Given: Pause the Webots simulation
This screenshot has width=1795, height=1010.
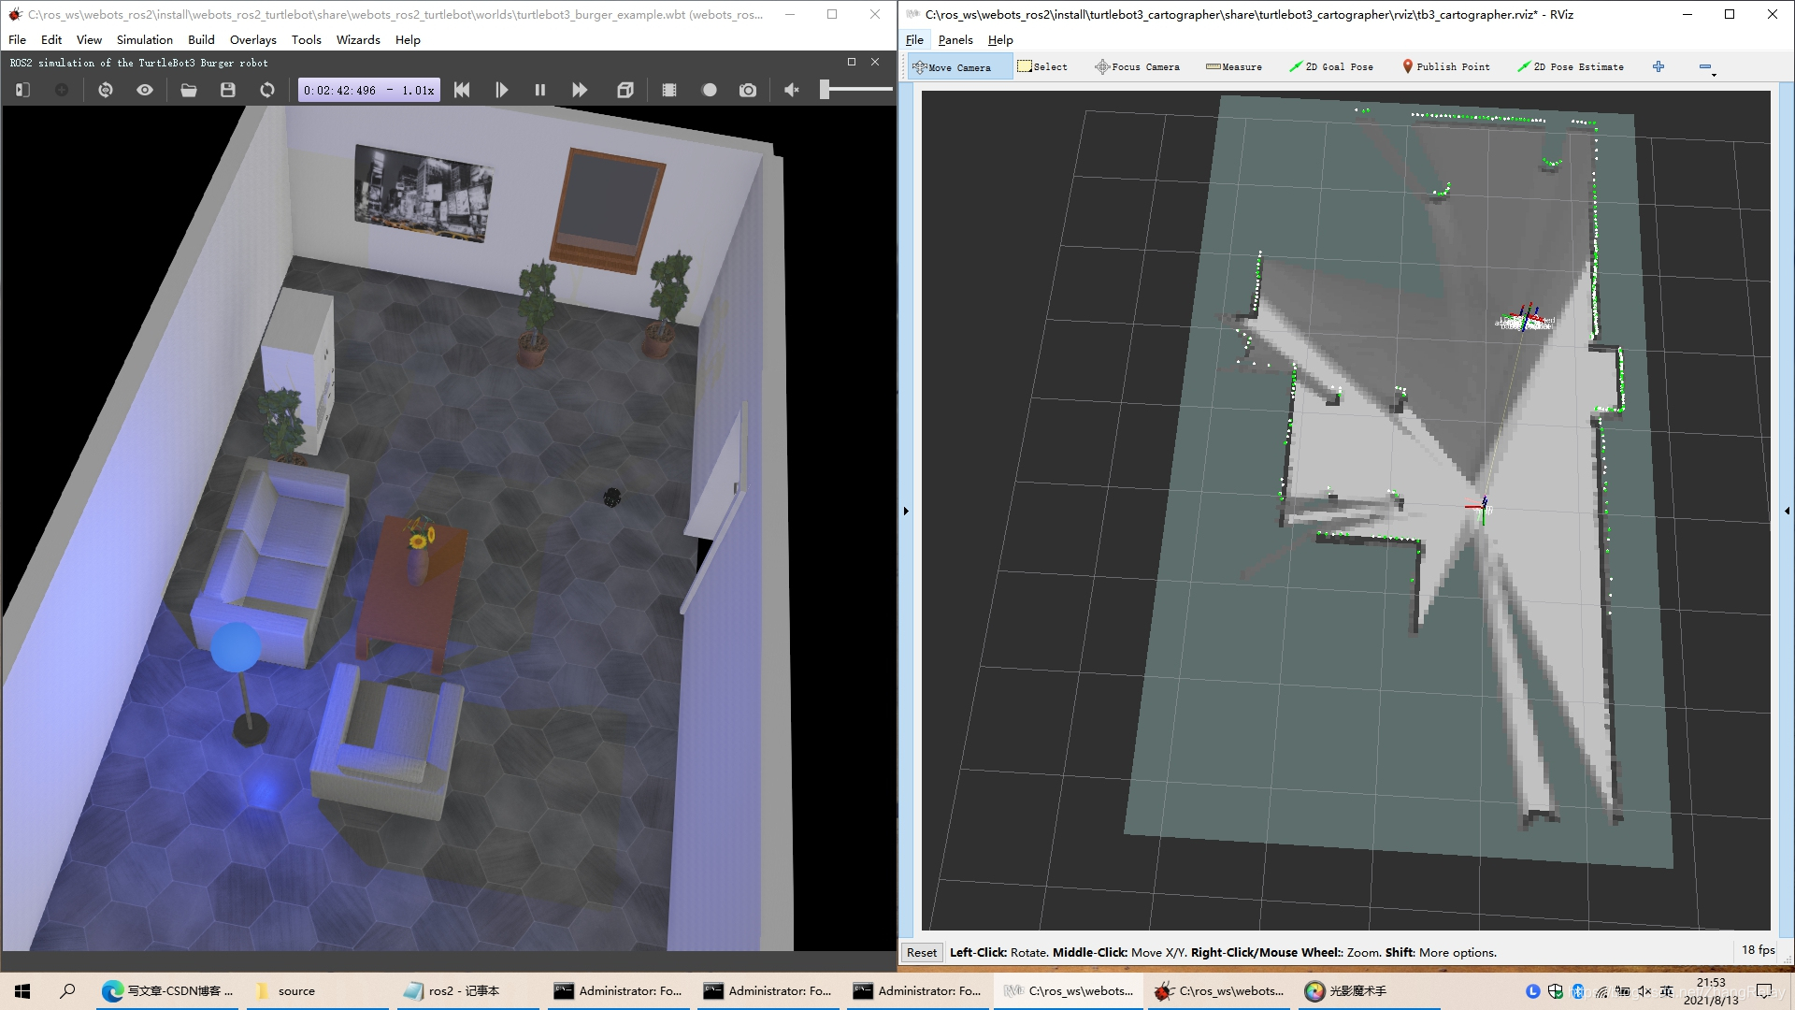Looking at the screenshot, I should (539, 90).
